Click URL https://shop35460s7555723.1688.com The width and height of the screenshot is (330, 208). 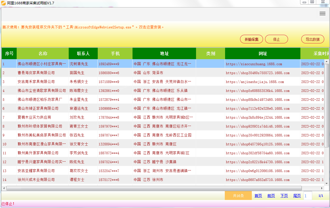(258, 73)
